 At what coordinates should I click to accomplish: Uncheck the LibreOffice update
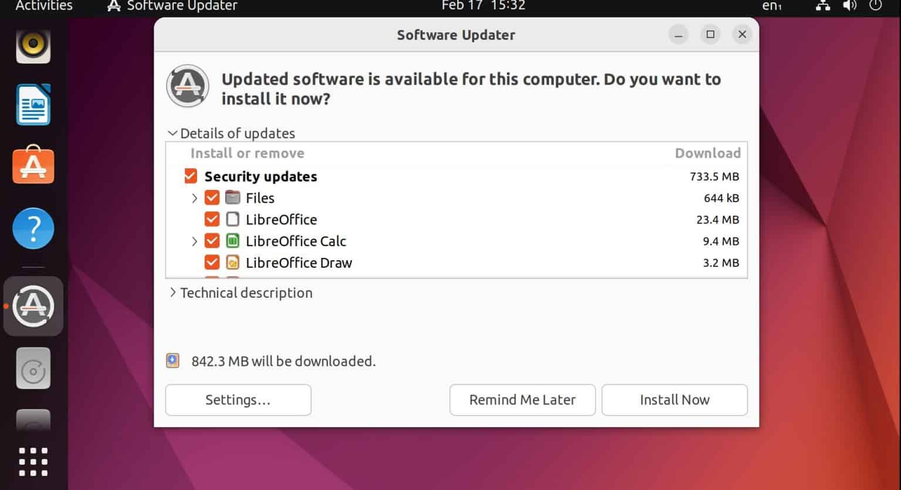(212, 219)
